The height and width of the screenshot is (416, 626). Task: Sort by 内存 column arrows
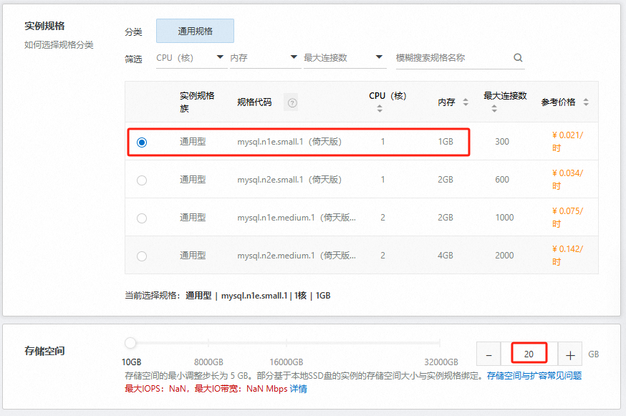pyautogui.click(x=466, y=102)
